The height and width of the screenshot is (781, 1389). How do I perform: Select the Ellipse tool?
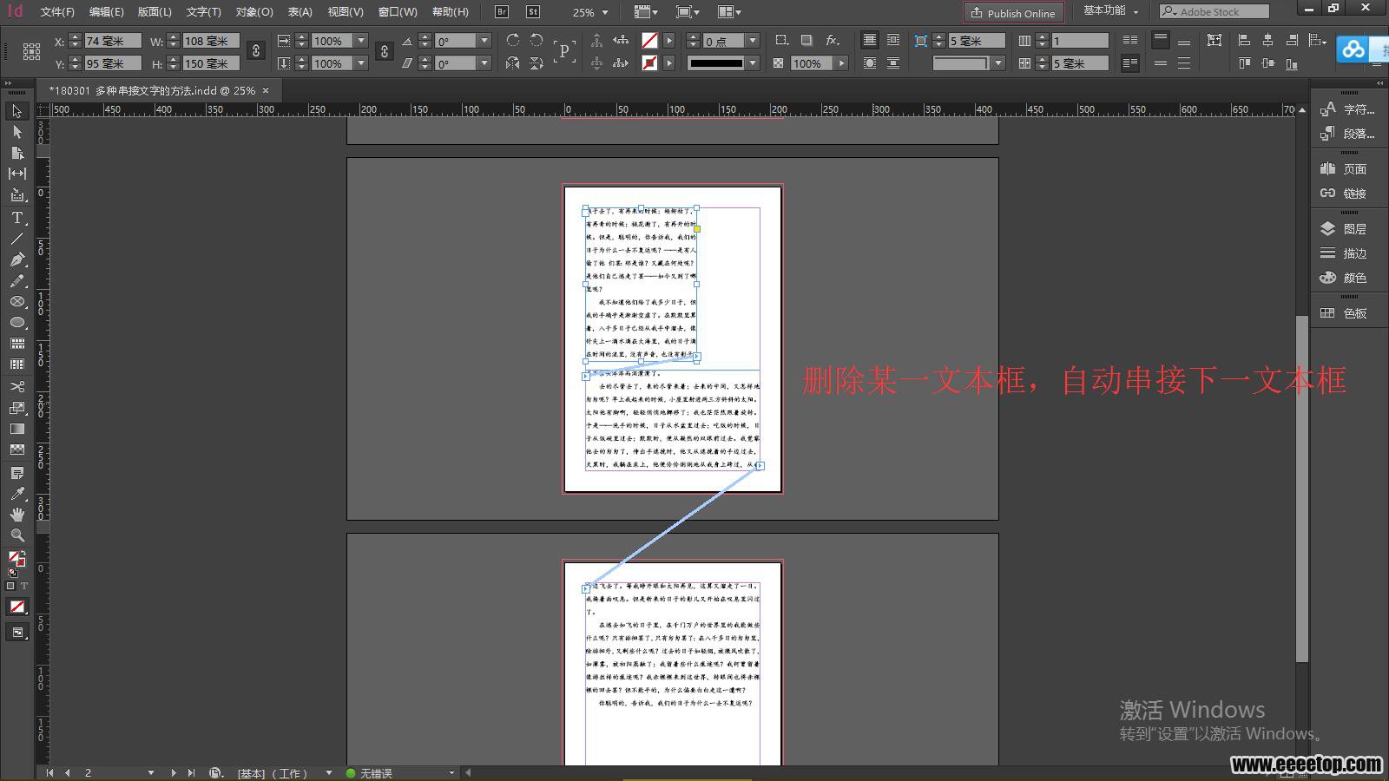(x=16, y=322)
